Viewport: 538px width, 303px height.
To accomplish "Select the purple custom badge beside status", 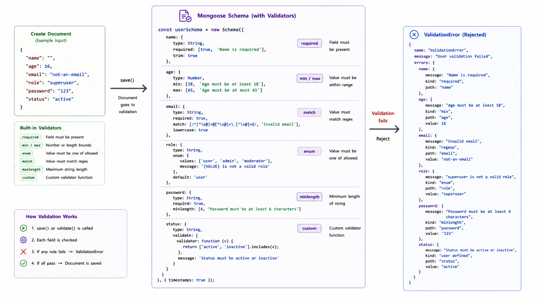I will [x=309, y=228].
